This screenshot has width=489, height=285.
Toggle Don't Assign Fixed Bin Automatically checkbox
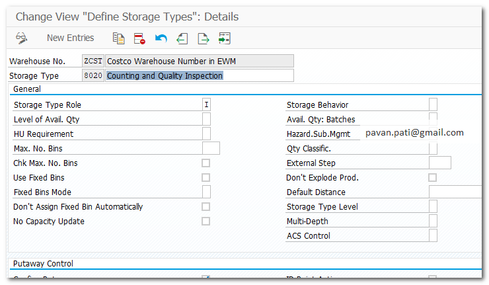pos(206,207)
